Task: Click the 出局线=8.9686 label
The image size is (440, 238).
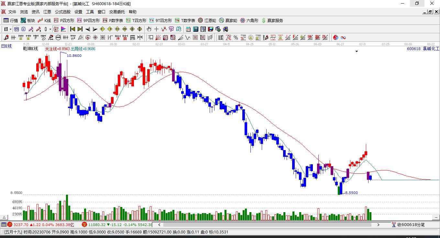Action: (x=83, y=49)
